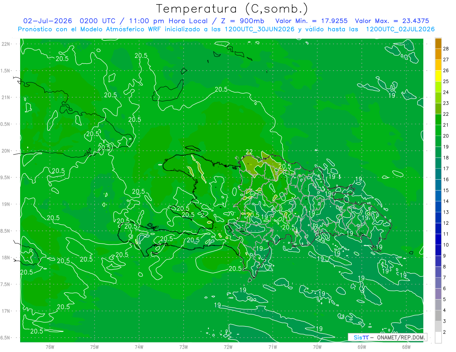Select the '02-Jul-2026' date text
Viewport: 456px width, 352px height.
point(47,21)
